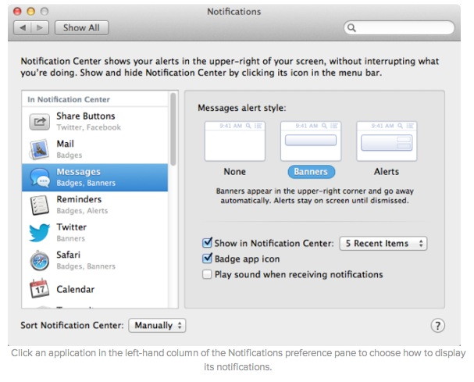Enable Play sound when receiving notifications
474x382 pixels.
[207, 274]
